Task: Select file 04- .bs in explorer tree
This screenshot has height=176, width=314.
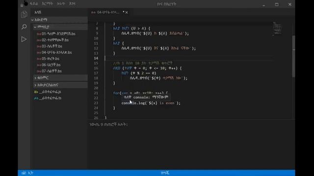Action: [57, 52]
